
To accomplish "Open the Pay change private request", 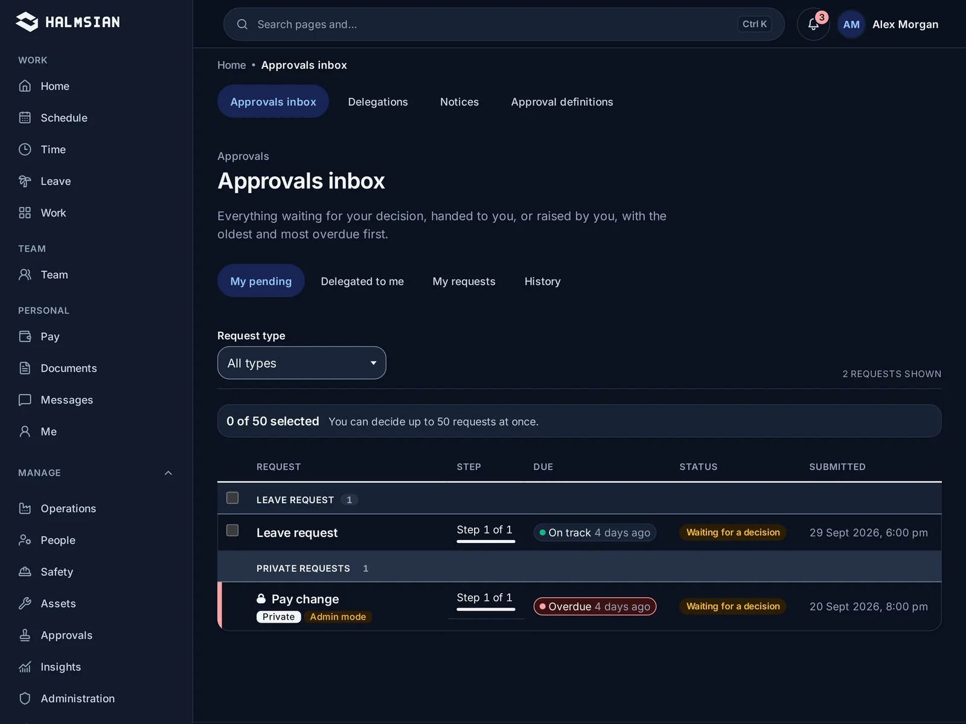I will pos(305,599).
